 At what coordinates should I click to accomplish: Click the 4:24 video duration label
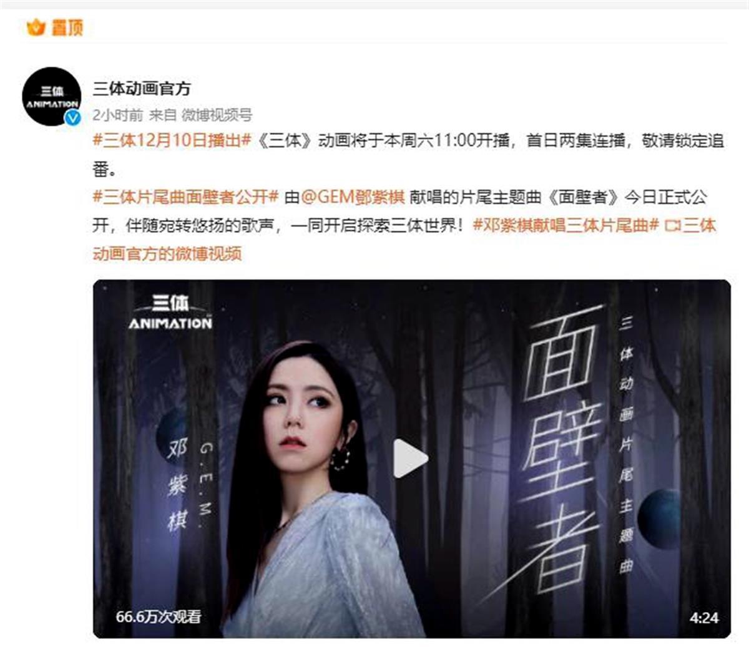pyautogui.click(x=703, y=618)
